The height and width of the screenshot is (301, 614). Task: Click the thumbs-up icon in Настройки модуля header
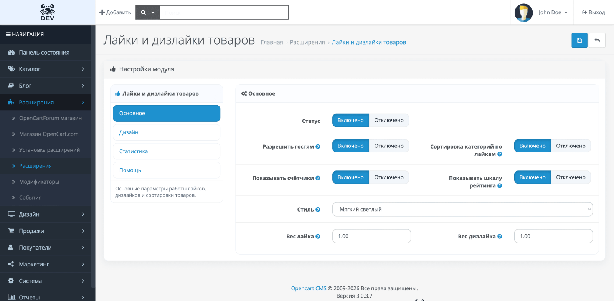[113, 69]
